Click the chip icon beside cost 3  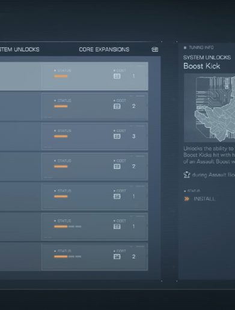[117, 136]
